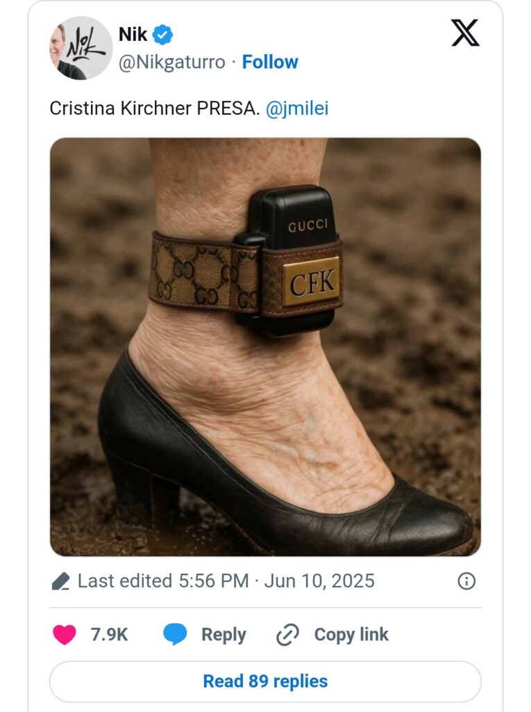Open the ankle and black shoe photo

click(265, 347)
